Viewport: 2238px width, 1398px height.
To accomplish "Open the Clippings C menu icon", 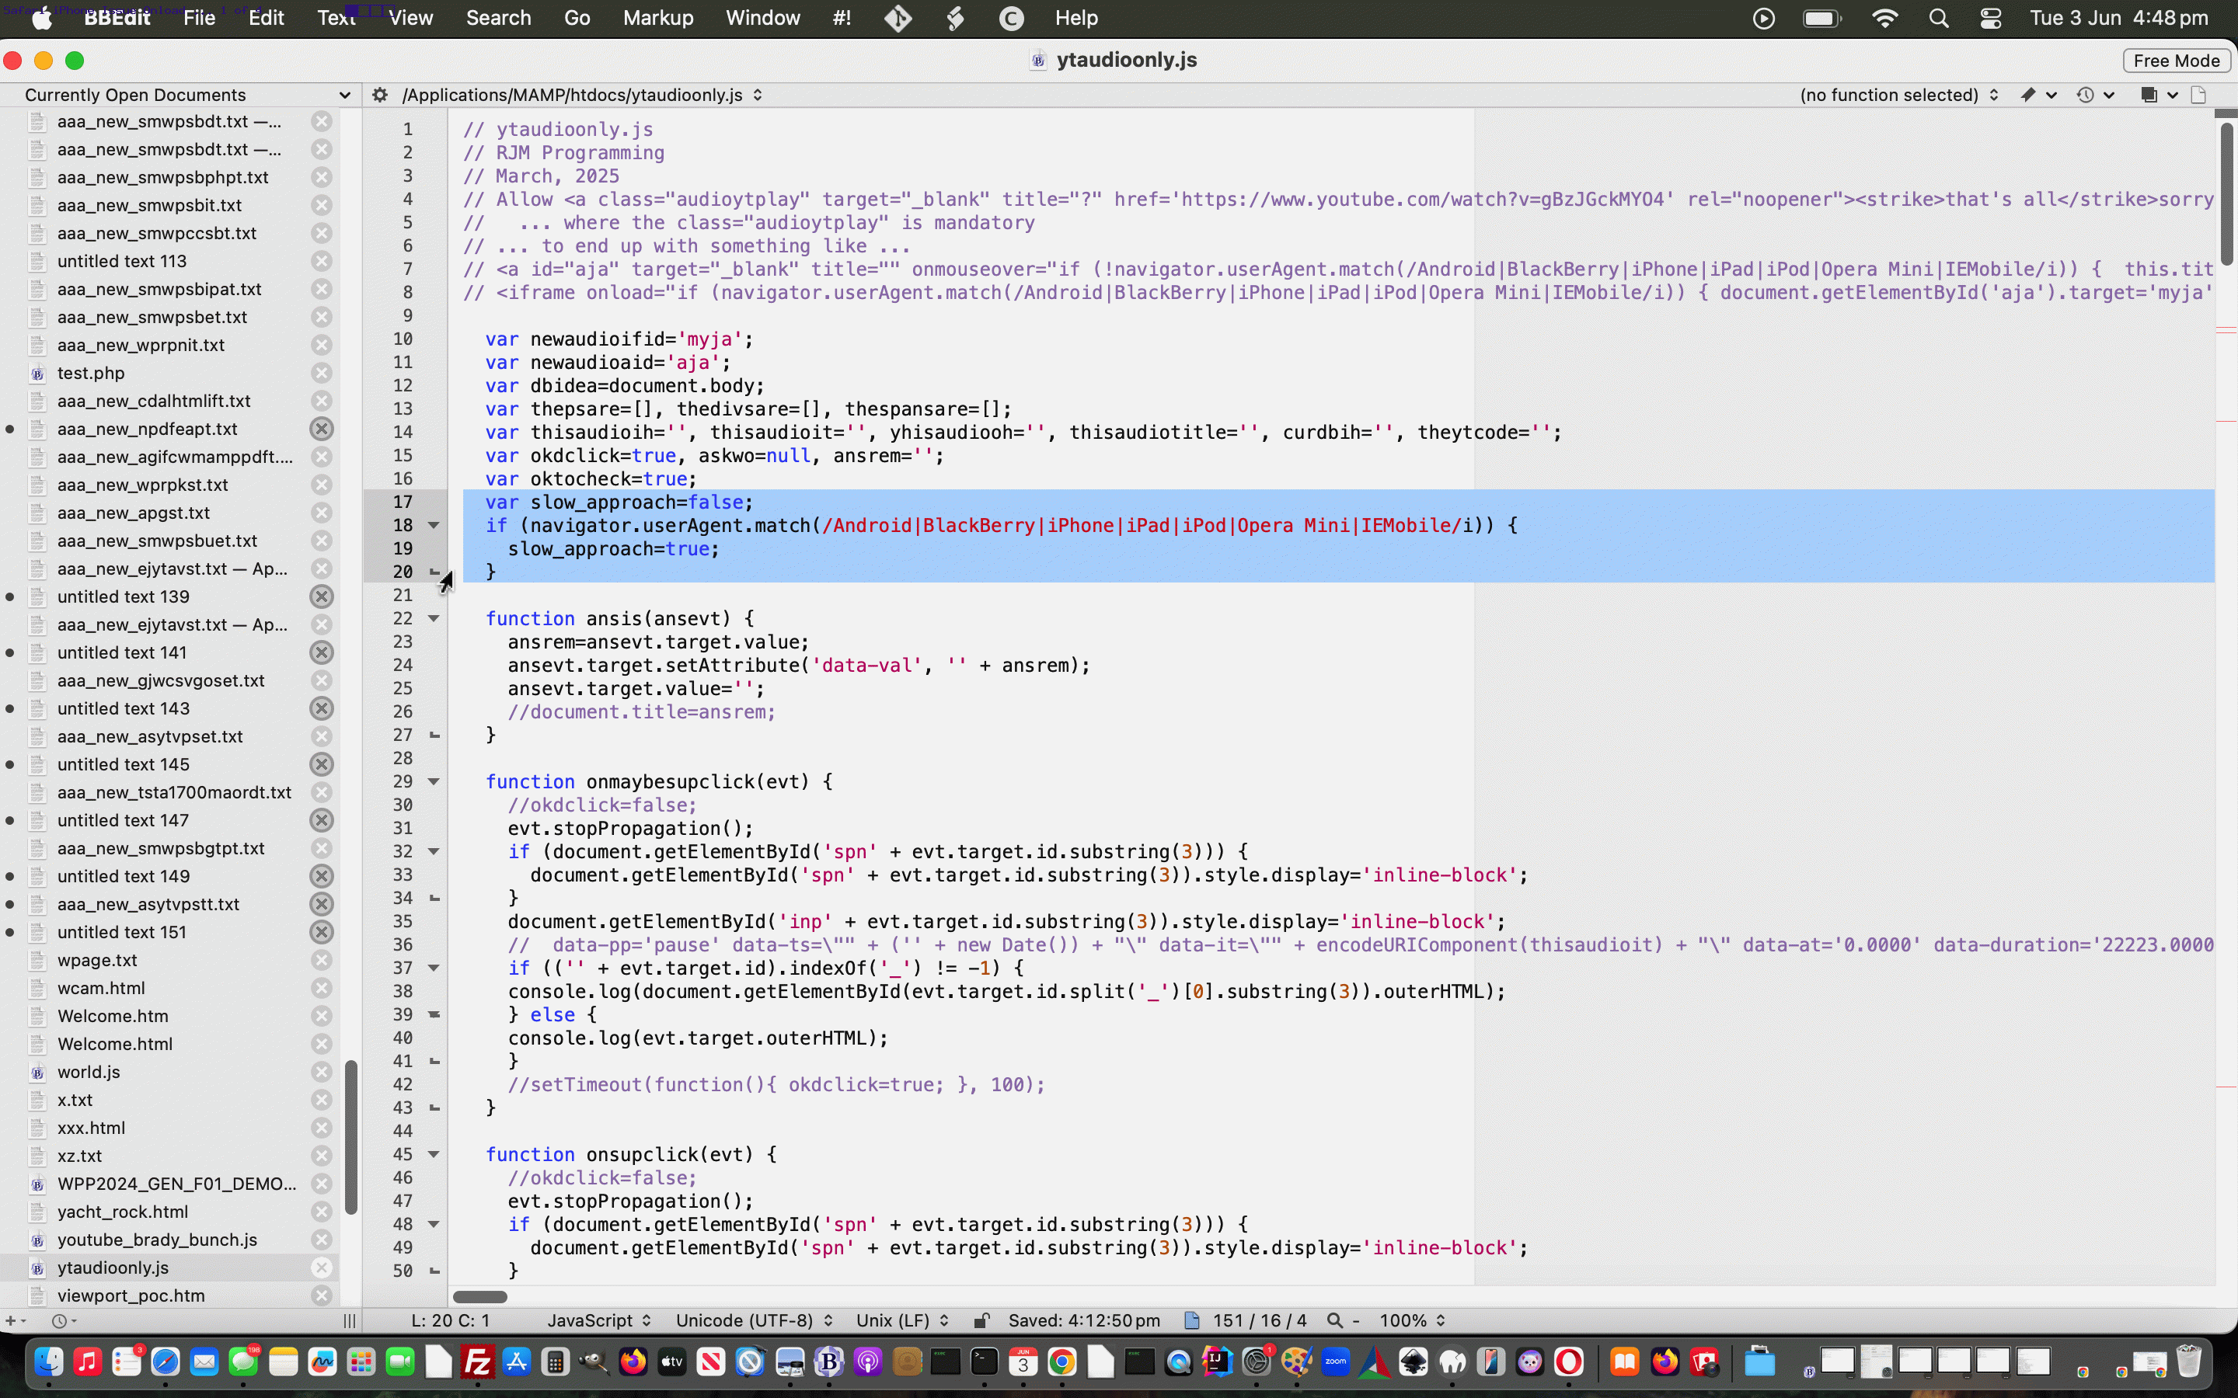I will 1012,19.
